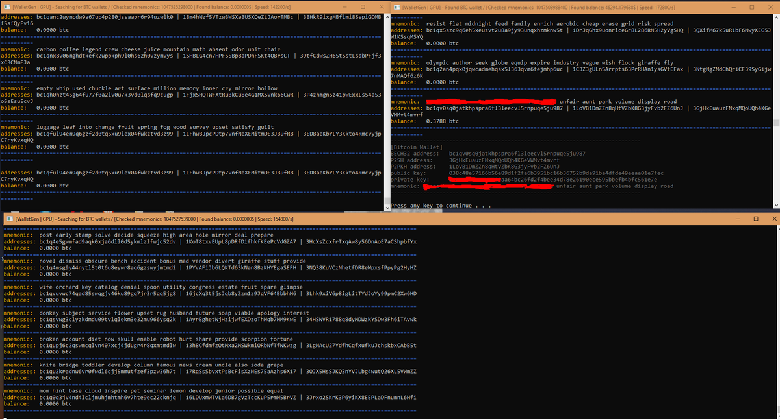
Task: Click public key value starting 038c48e57166
Action: click(556, 173)
